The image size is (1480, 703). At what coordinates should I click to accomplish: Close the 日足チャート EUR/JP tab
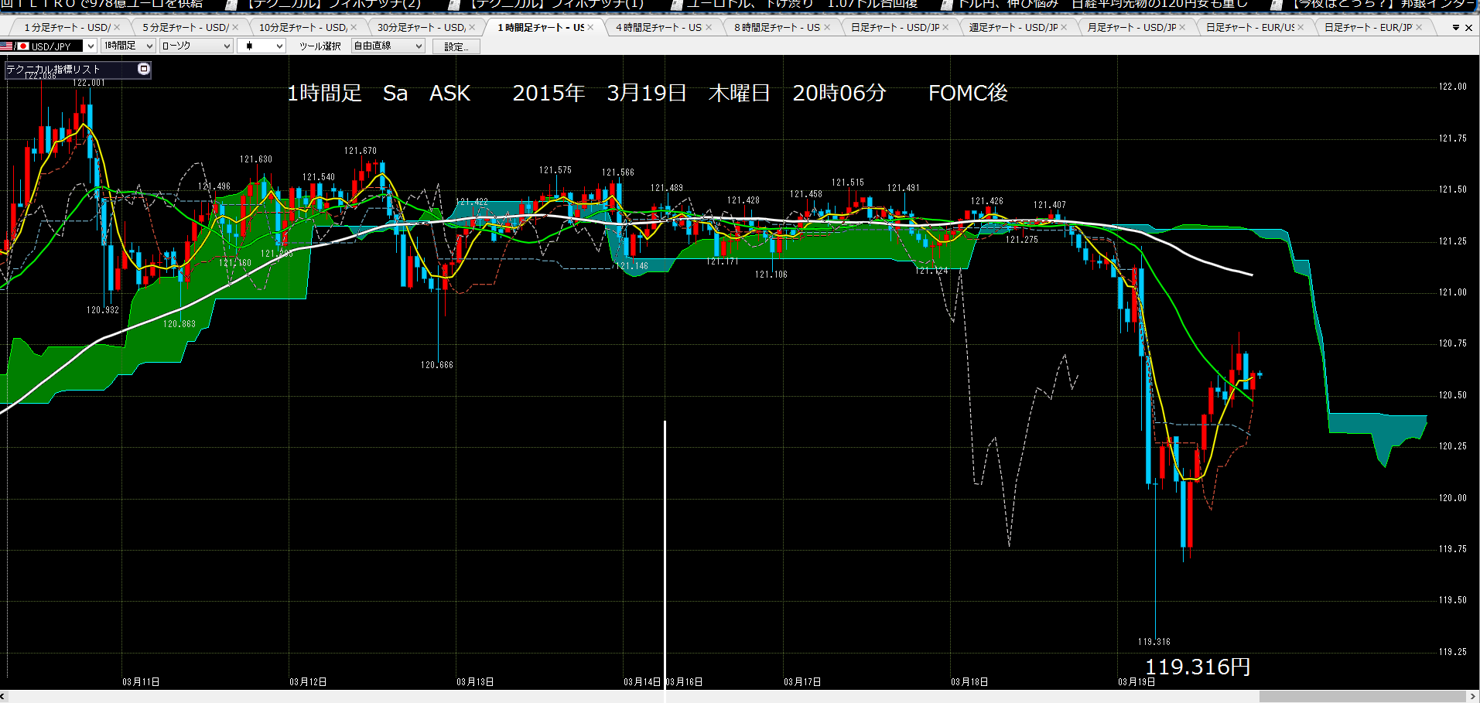point(1420,27)
